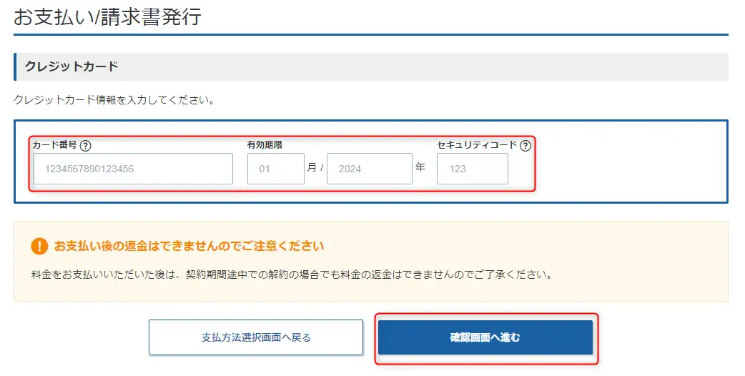The width and height of the screenshot is (745, 376).
Task: Open help icon next to セキュリティコード
Action: pos(525,146)
